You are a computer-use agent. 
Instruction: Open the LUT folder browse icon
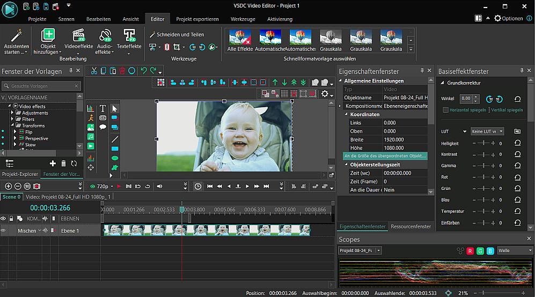pos(517,131)
